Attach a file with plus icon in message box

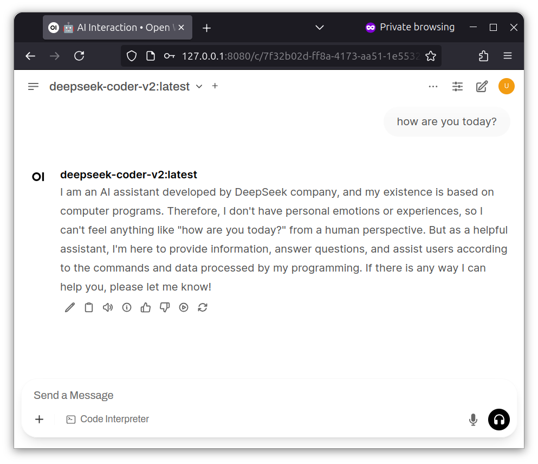(x=40, y=420)
